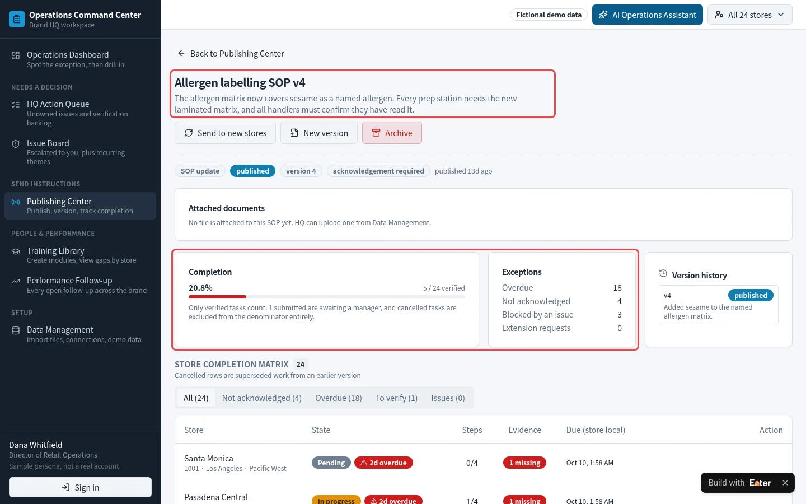
Task: Click the completion progress bar
Action: click(x=327, y=297)
